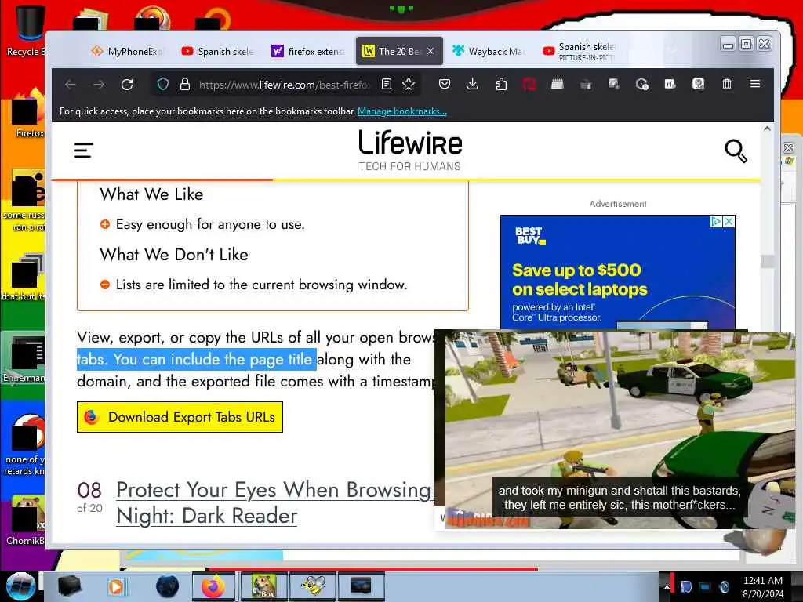Switch to the Wayback Machine tab
803x602 pixels.
[488, 51]
